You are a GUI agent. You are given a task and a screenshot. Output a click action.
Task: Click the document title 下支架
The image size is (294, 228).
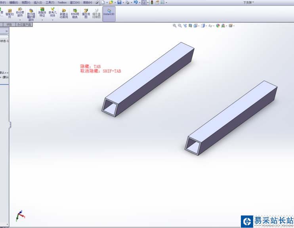pos(248,2)
